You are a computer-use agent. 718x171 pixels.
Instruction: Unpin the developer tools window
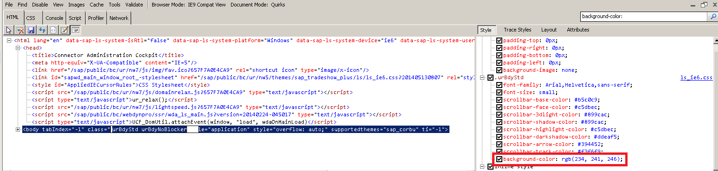click(x=704, y=5)
